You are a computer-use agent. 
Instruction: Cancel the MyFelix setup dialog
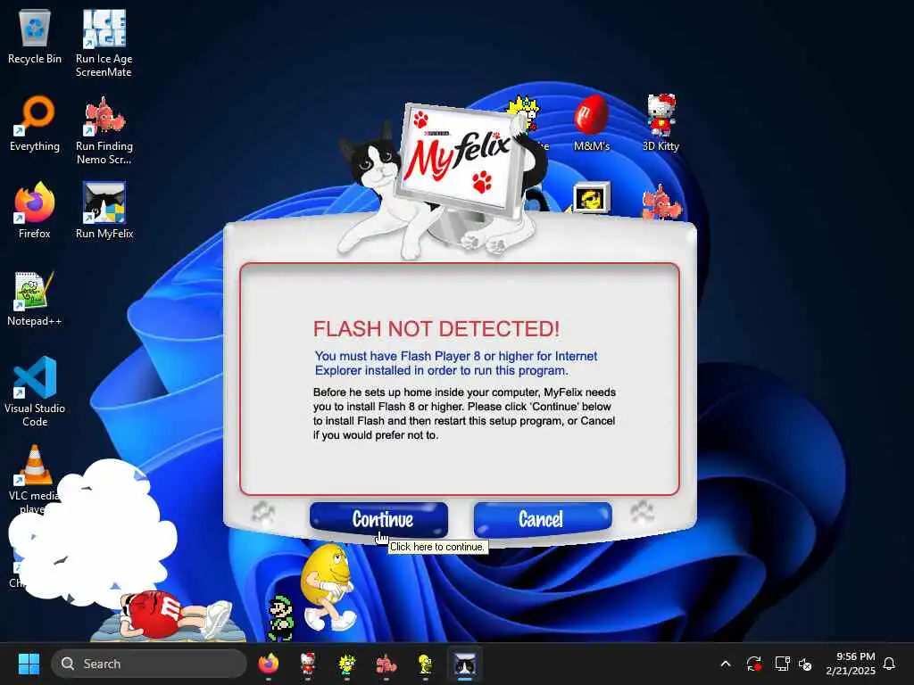tap(543, 518)
